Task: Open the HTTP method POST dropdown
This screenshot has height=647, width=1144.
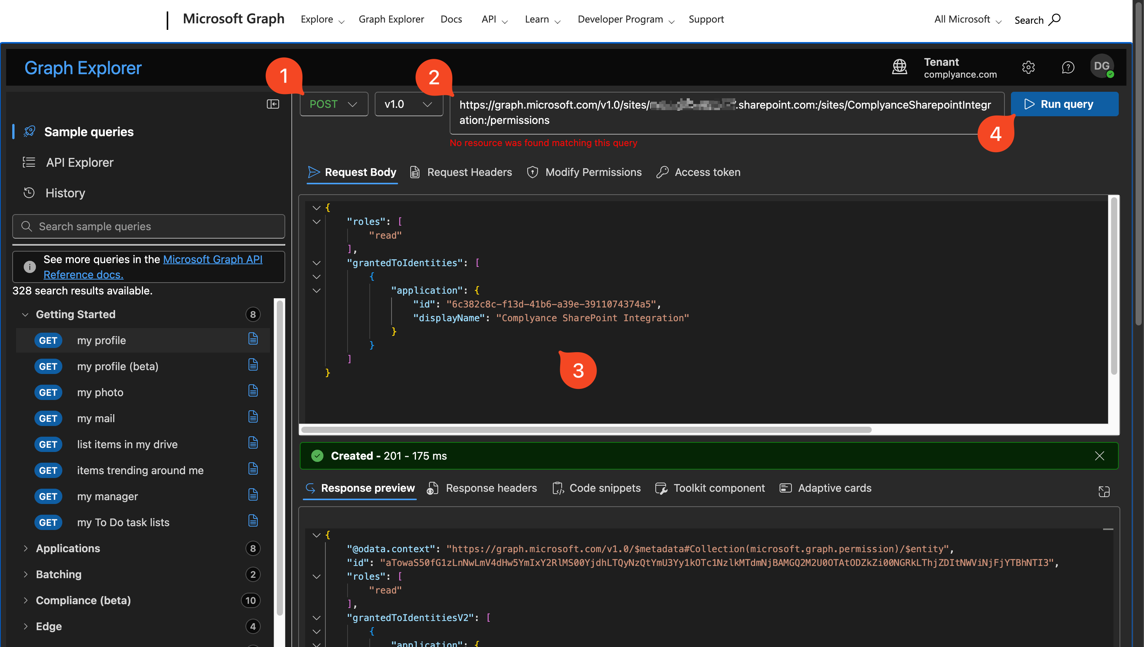Action: tap(334, 104)
